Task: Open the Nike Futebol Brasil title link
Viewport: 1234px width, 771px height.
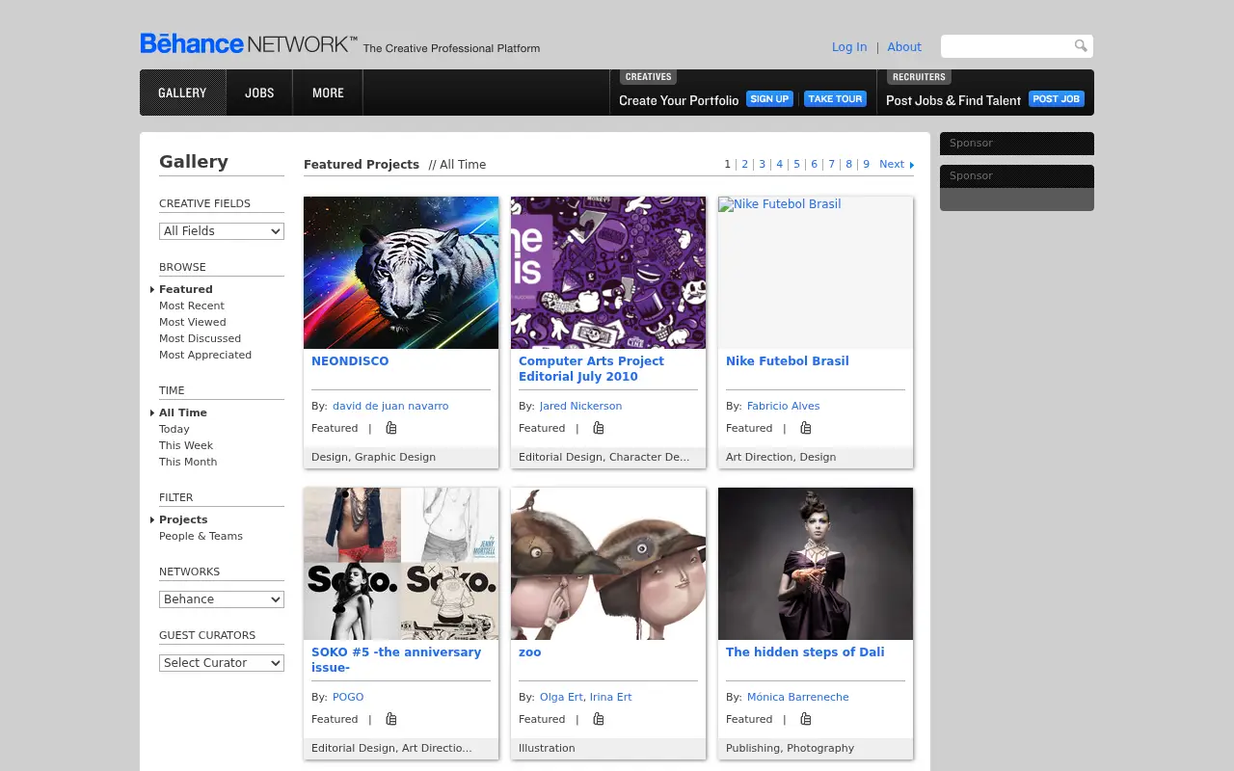Action: (788, 361)
